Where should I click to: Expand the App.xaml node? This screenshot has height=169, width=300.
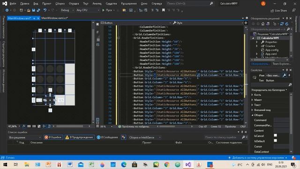[257, 54]
